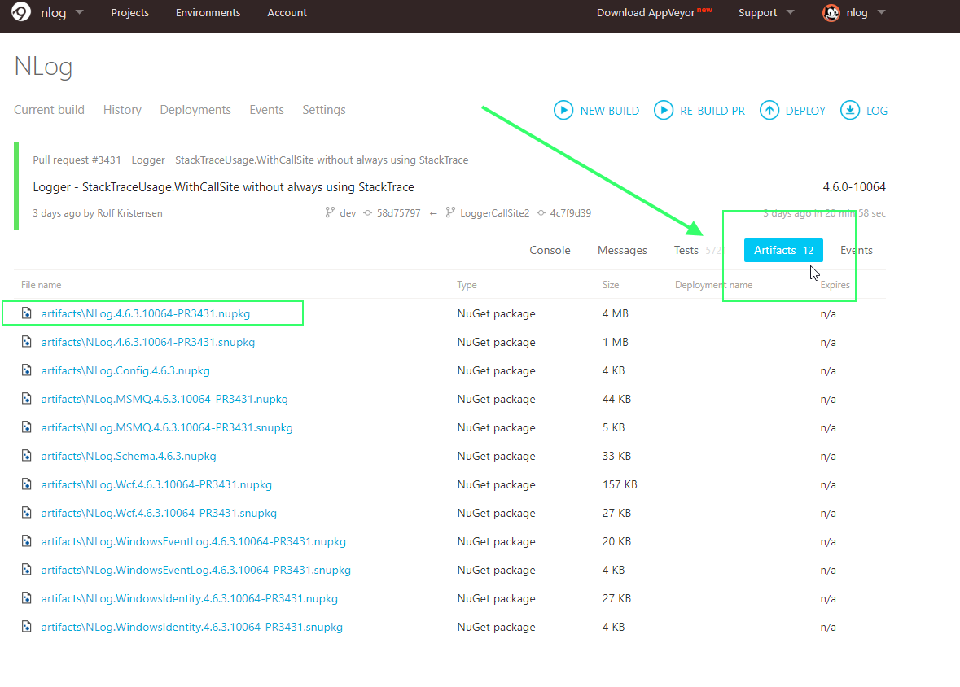This screenshot has width=960, height=687.
Task: Download artifacts\NLog.4.6.3.10064-PR3431.snupkg
Action: pyautogui.click(x=148, y=342)
